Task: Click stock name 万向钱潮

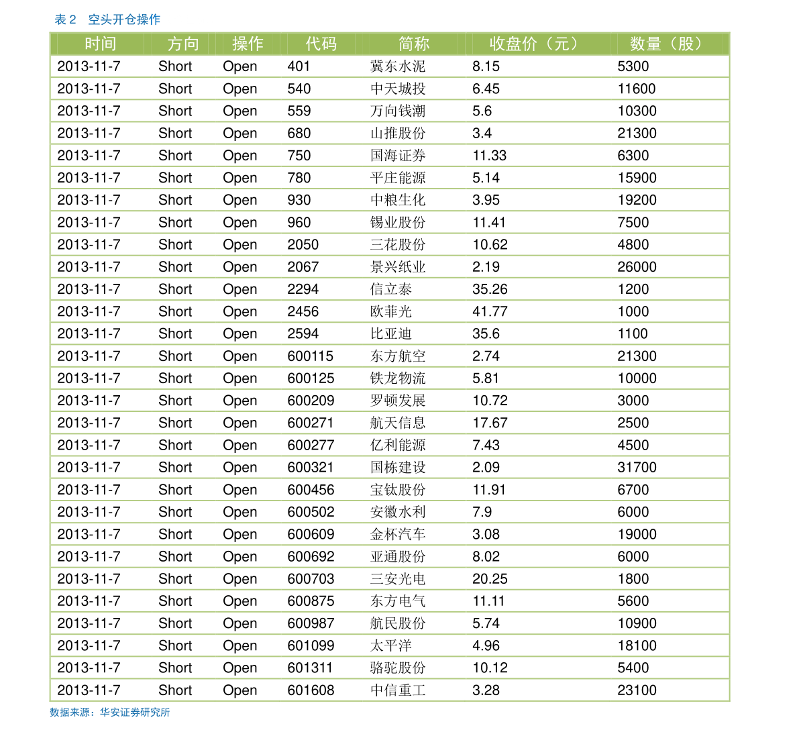Action: (x=397, y=111)
